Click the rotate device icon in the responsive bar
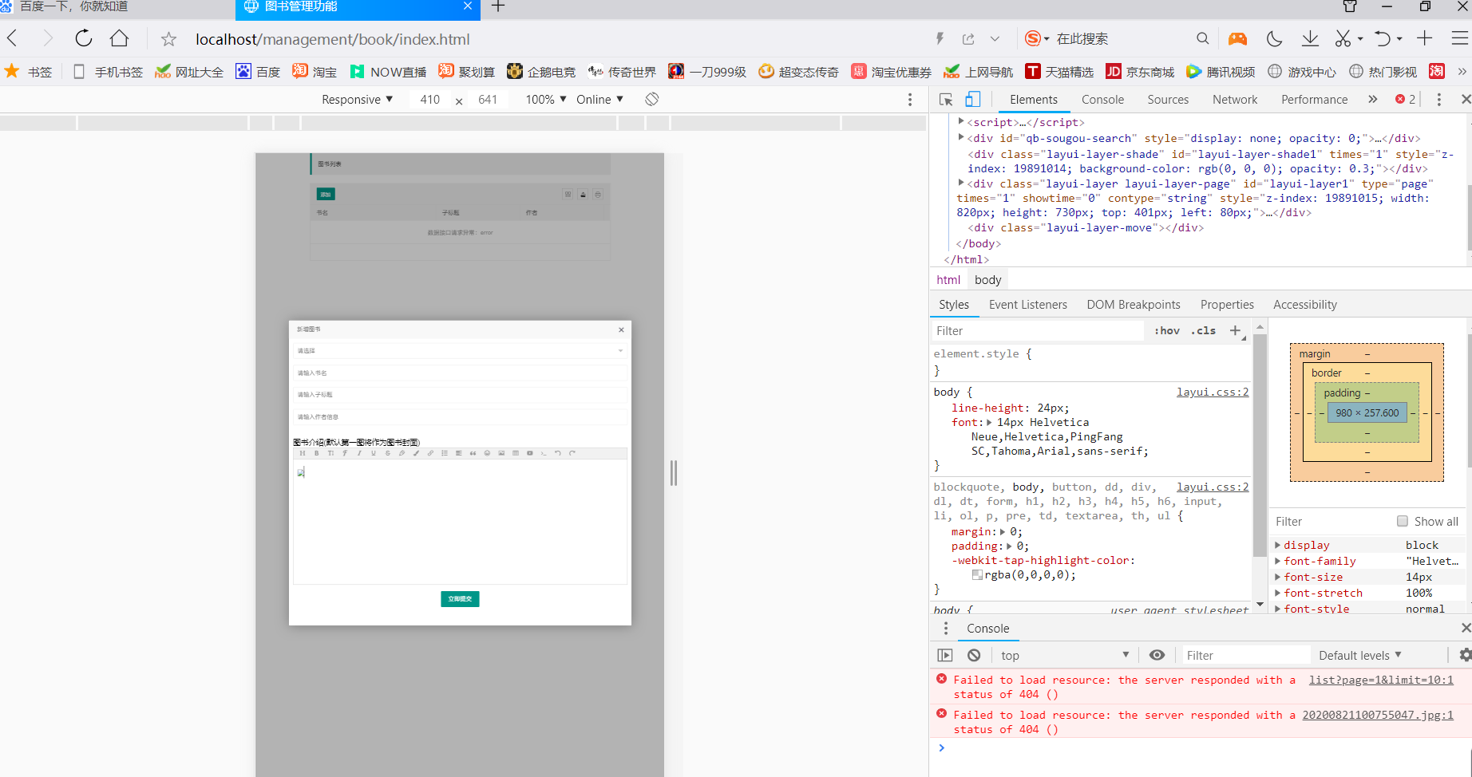 click(652, 99)
